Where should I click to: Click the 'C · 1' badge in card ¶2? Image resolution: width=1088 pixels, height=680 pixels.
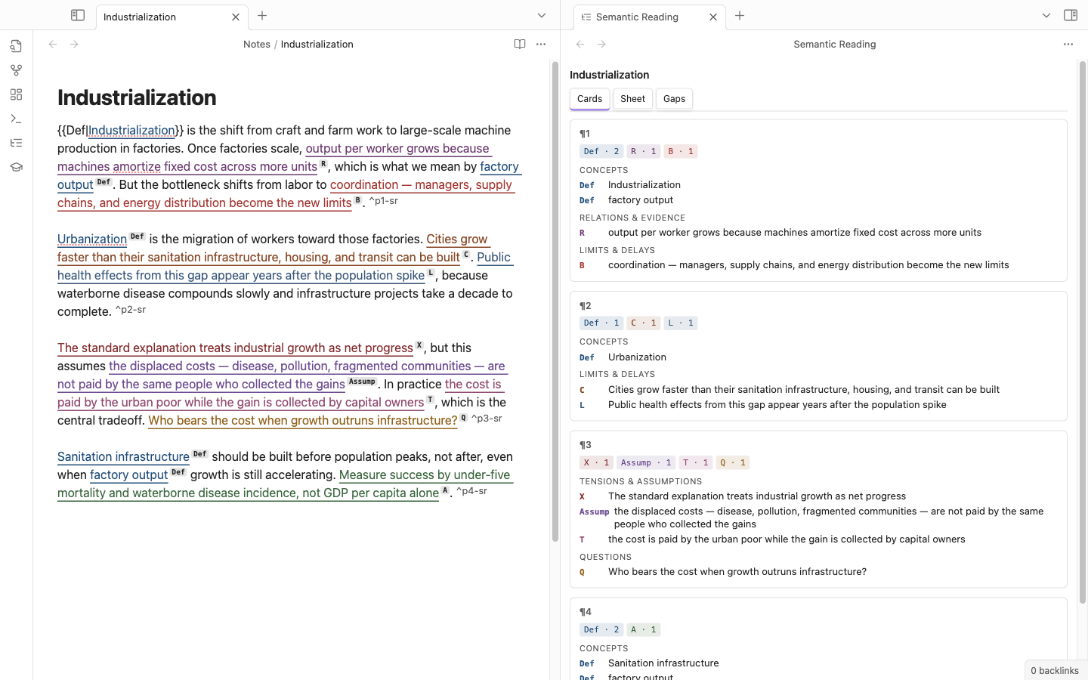coord(644,323)
